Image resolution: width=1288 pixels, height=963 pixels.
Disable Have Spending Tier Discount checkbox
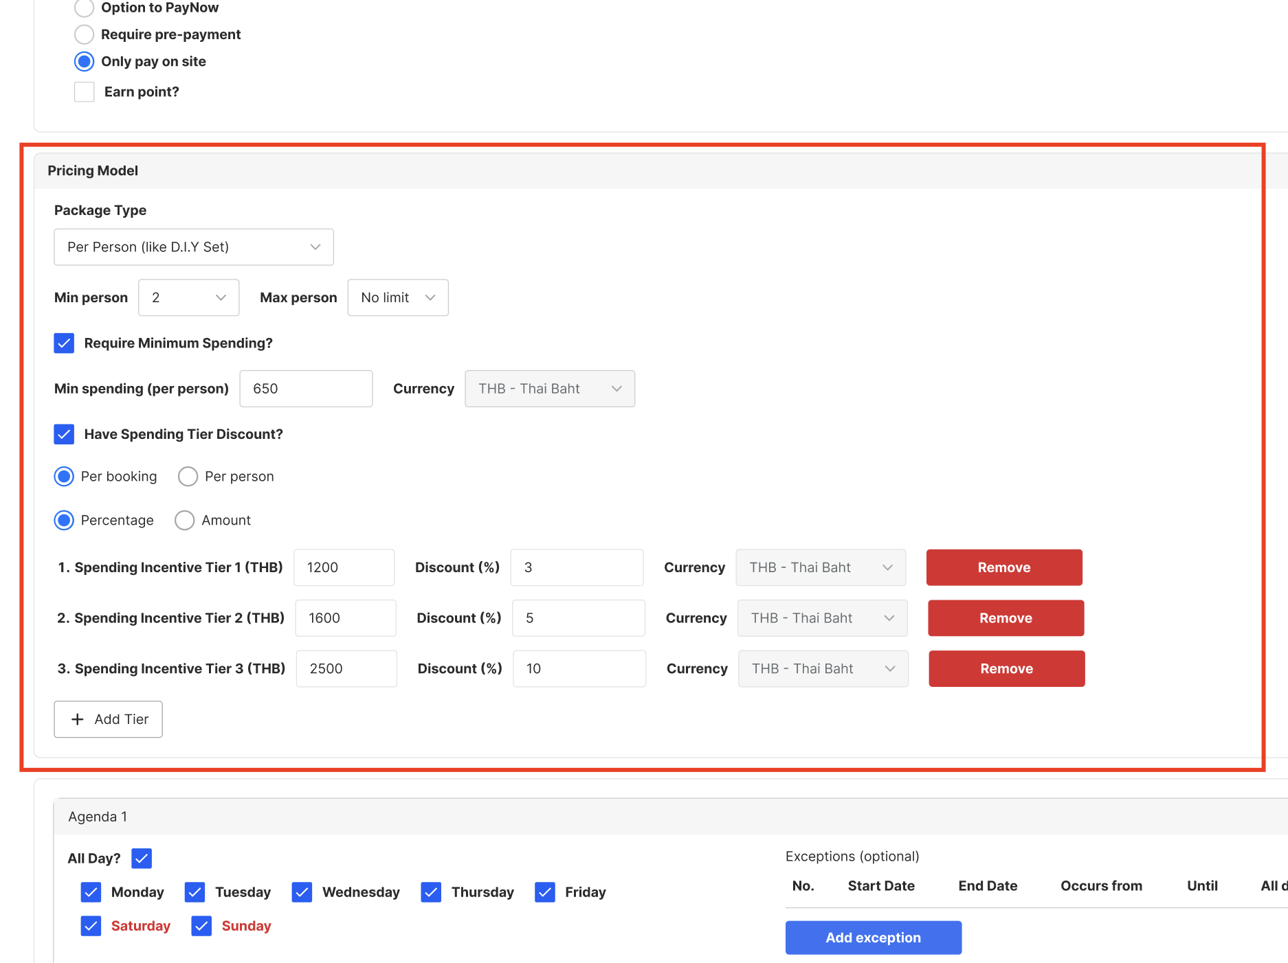point(64,434)
